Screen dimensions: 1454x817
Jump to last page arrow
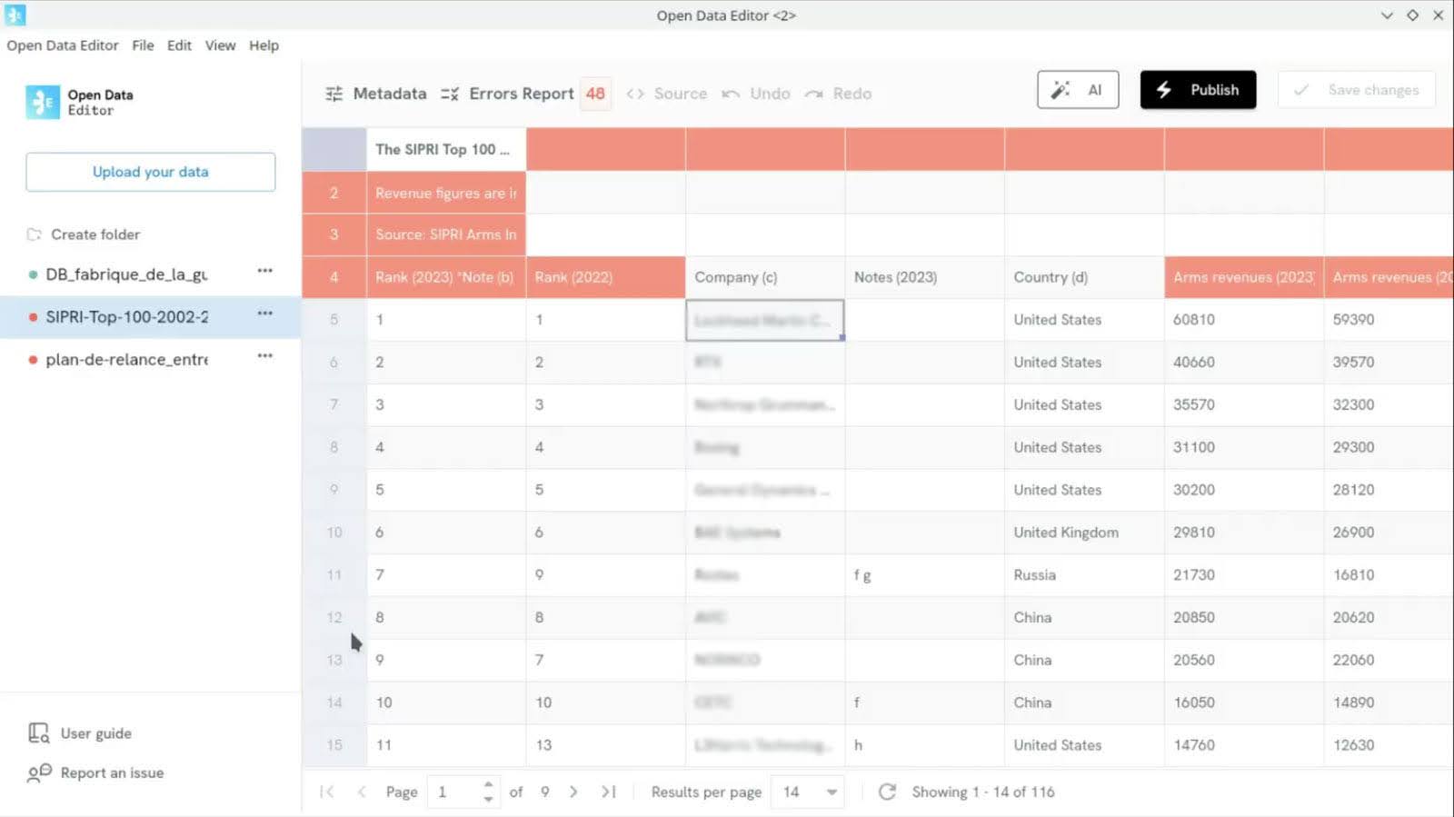pyautogui.click(x=609, y=792)
